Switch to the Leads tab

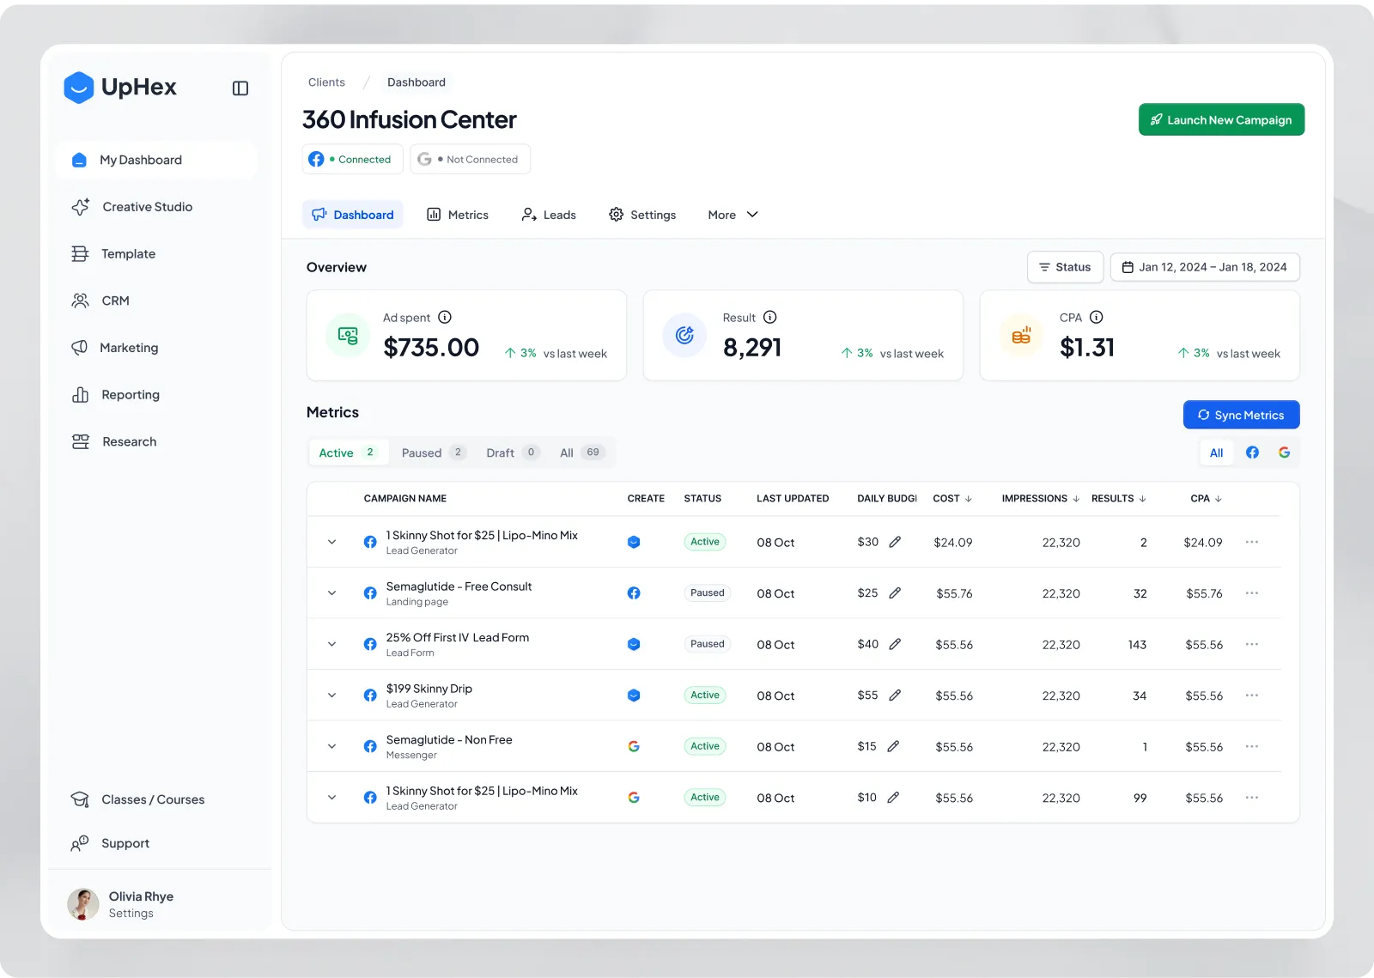coord(549,215)
